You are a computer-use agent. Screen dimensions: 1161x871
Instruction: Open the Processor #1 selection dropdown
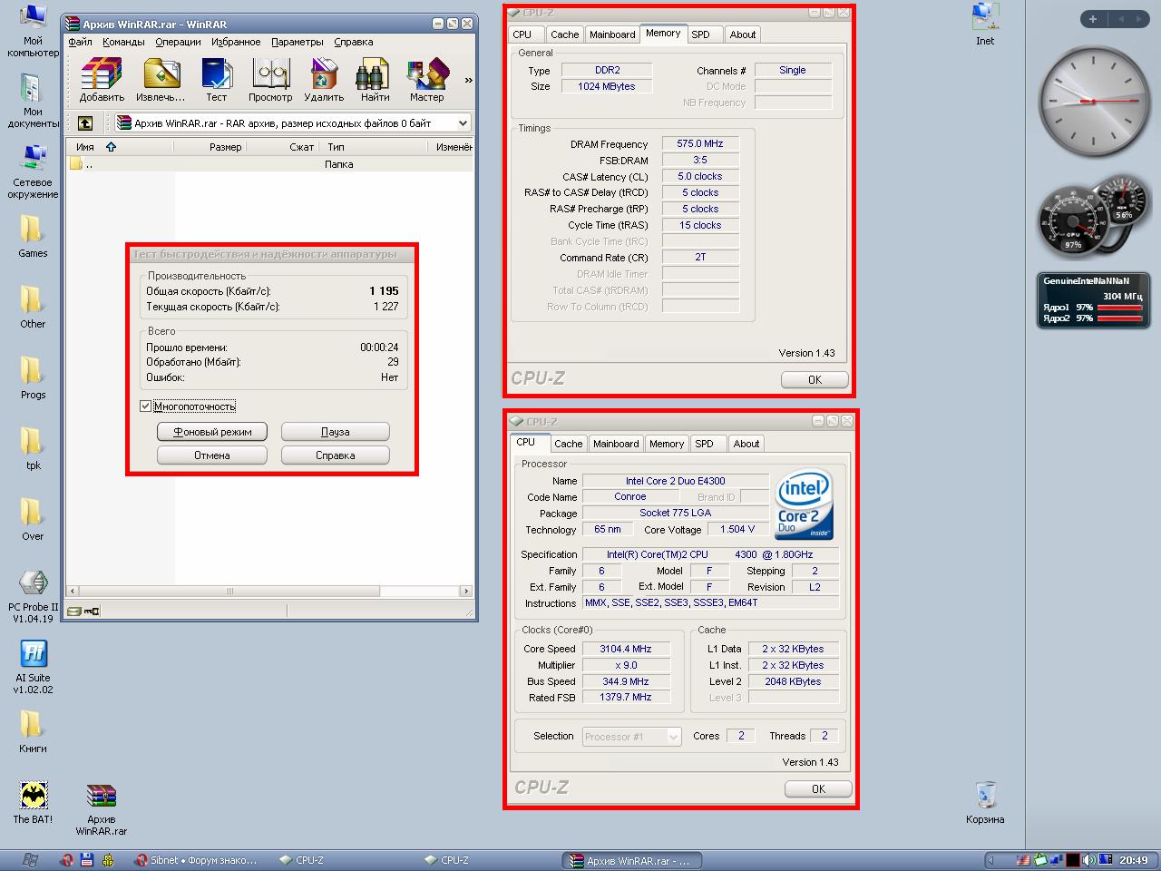point(631,737)
